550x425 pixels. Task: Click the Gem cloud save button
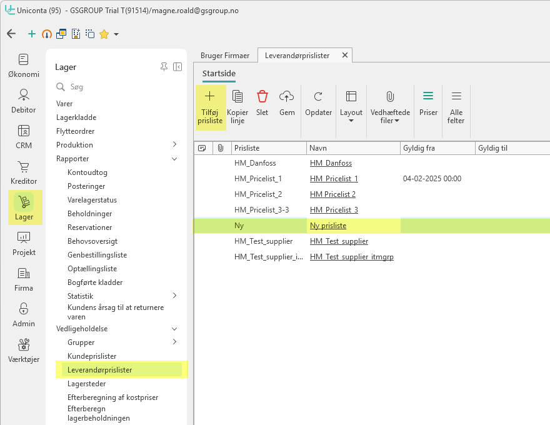287,104
